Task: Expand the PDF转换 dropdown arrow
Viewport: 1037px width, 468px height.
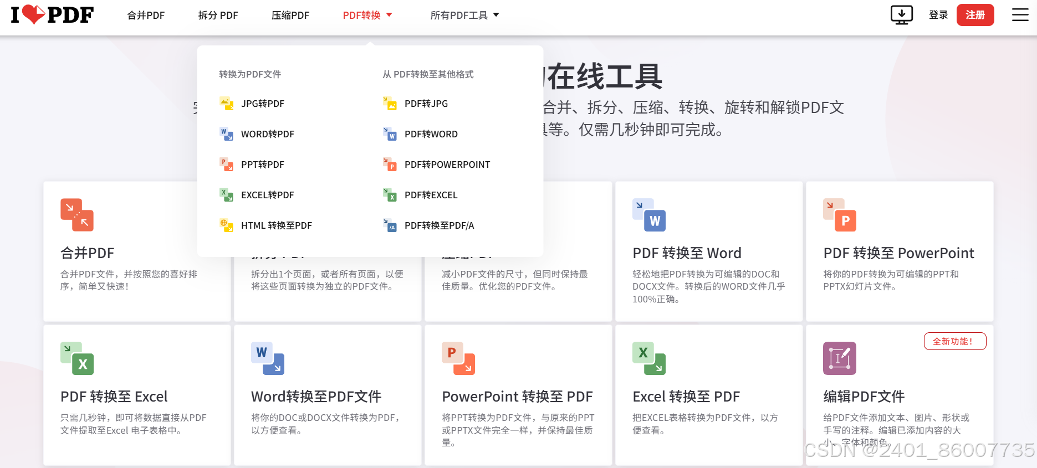Action: click(389, 15)
